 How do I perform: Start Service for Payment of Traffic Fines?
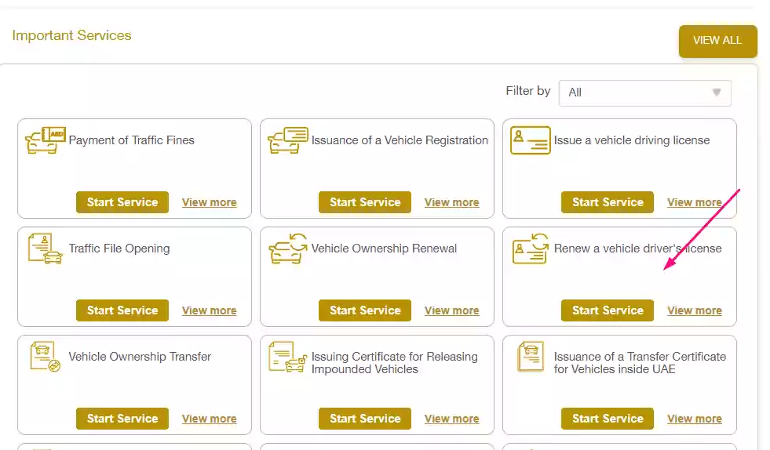click(122, 202)
